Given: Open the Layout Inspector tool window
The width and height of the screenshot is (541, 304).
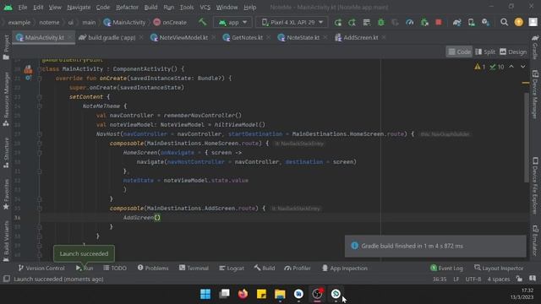Looking at the screenshot, I should point(499,269).
